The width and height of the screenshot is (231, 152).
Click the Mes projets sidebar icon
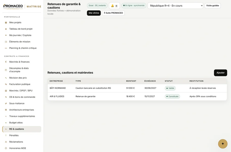click(6, 23)
